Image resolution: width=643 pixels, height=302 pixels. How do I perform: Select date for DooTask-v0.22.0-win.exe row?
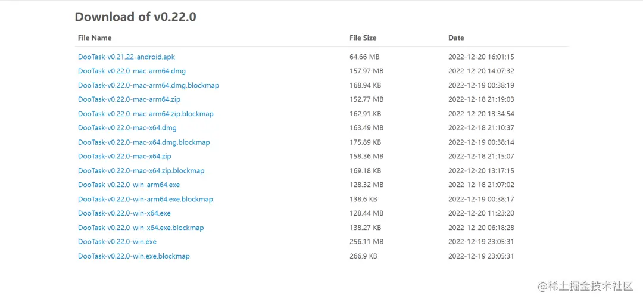click(481, 242)
